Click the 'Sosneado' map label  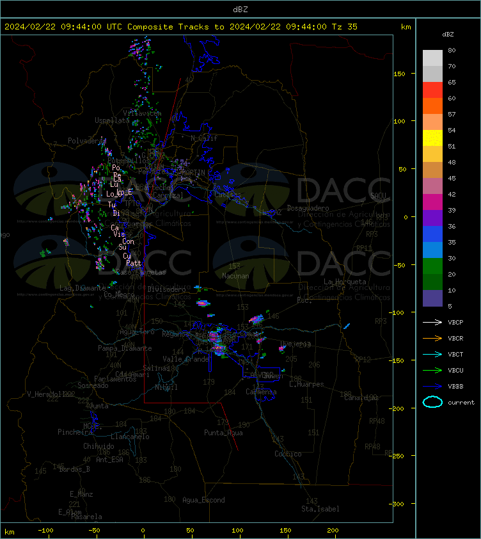[x=93, y=385]
